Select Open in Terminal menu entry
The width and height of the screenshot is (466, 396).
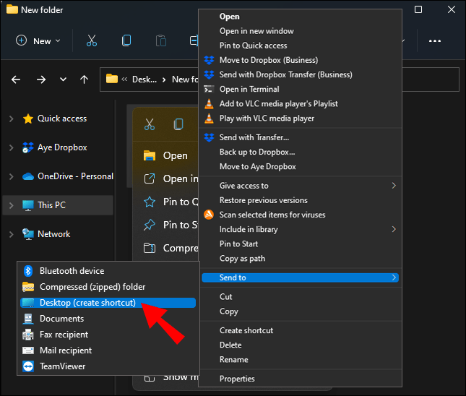point(249,90)
